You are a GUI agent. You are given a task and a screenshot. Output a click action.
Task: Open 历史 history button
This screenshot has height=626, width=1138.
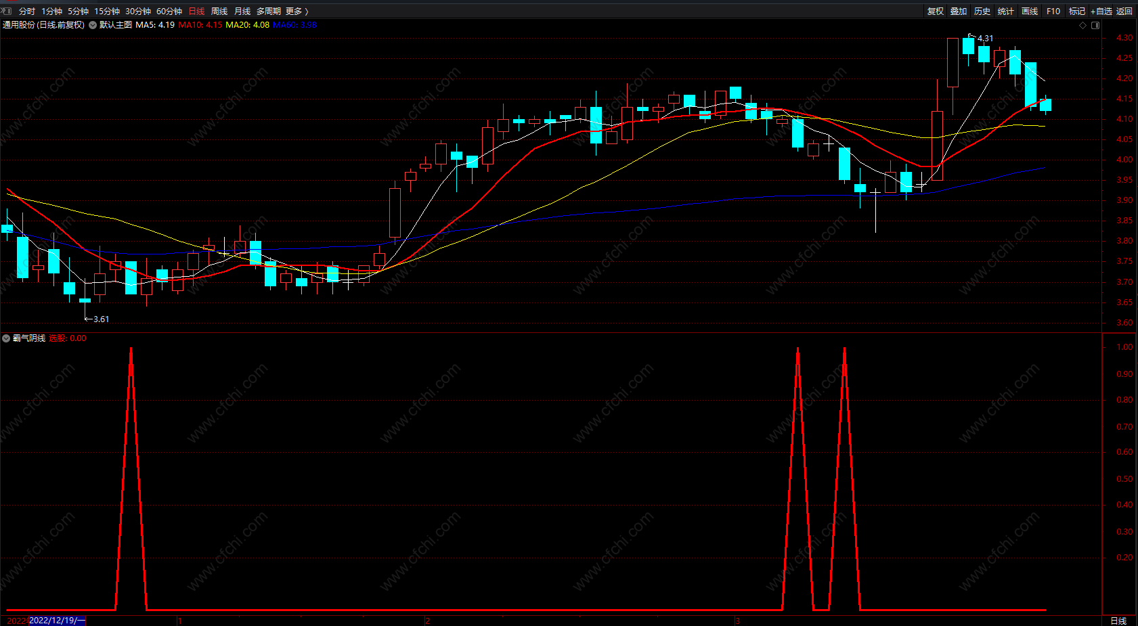pos(982,11)
